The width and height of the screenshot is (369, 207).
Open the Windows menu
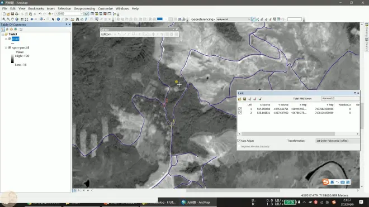(x=122, y=8)
